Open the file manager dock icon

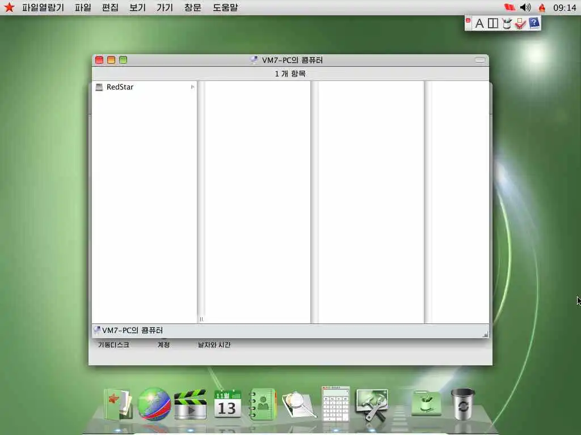[118, 404]
